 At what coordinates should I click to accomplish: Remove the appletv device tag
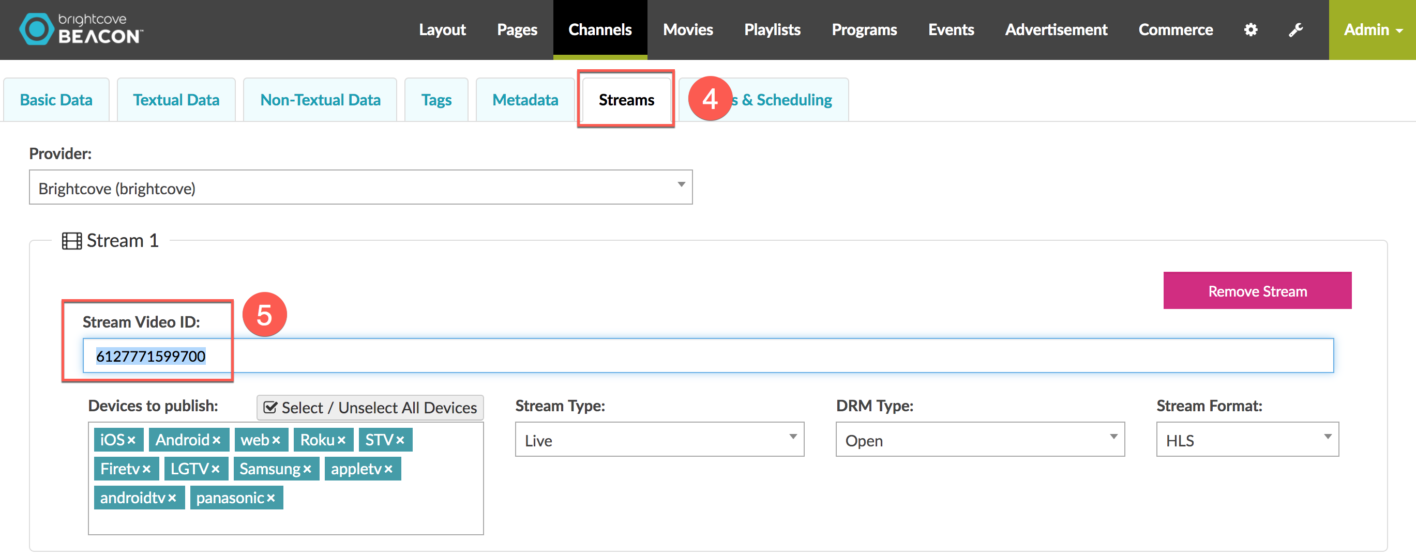[x=388, y=470]
